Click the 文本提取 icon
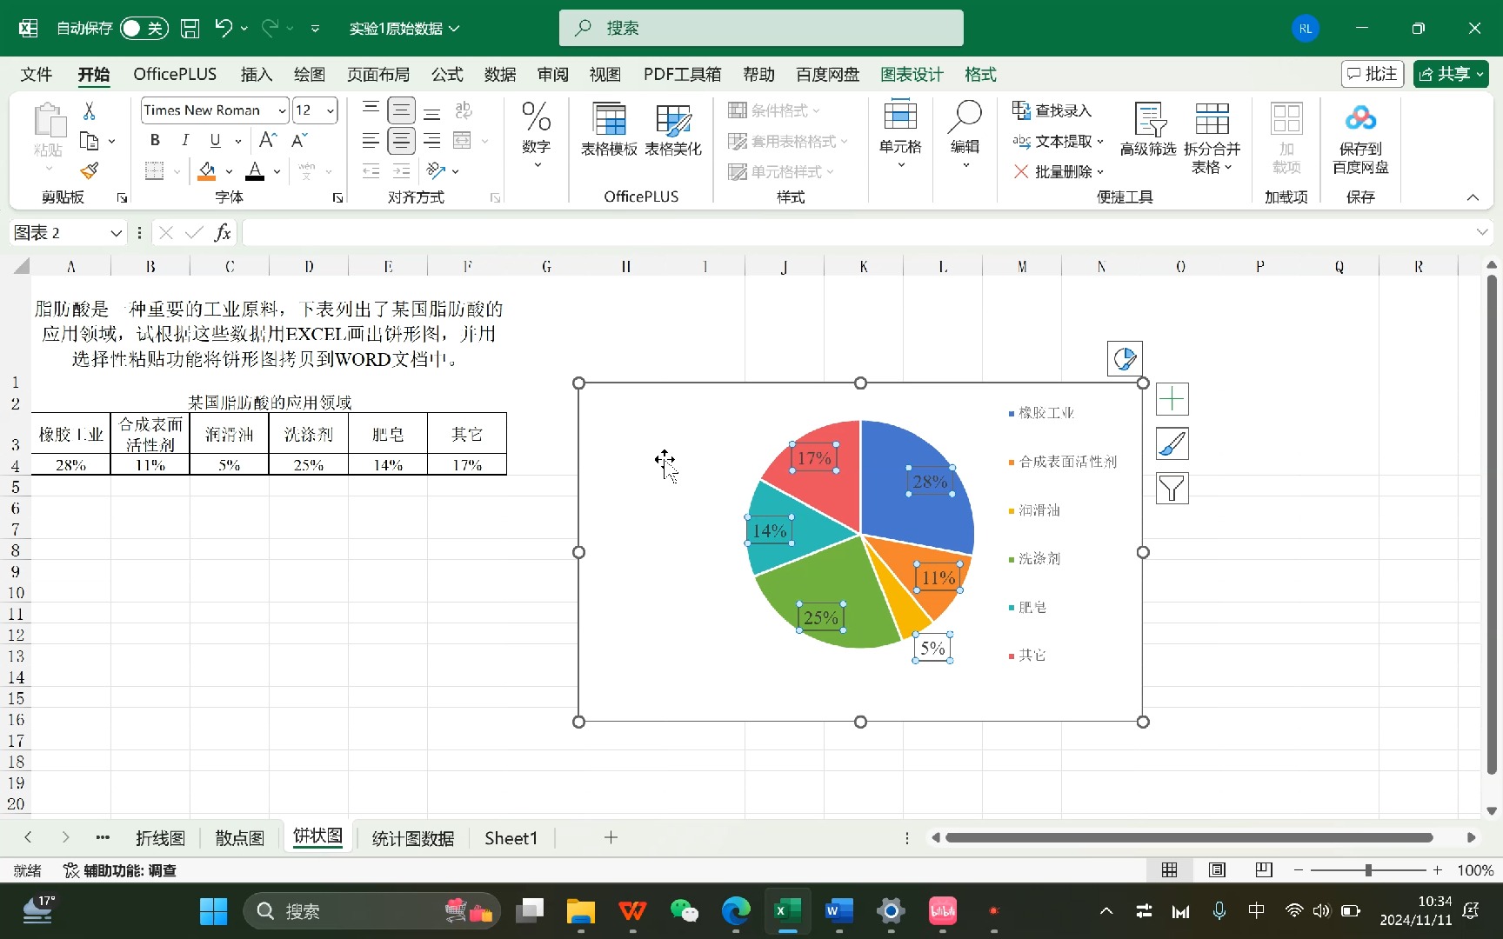 click(1059, 141)
